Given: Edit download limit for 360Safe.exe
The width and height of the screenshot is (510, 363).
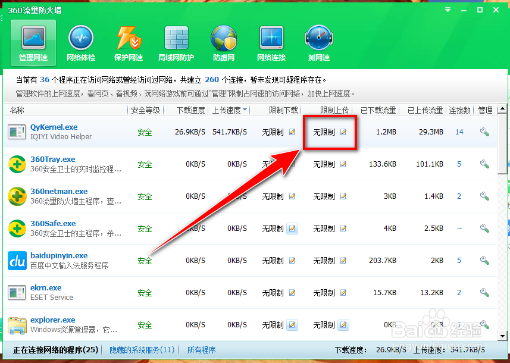Looking at the screenshot, I should (x=292, y=229).
